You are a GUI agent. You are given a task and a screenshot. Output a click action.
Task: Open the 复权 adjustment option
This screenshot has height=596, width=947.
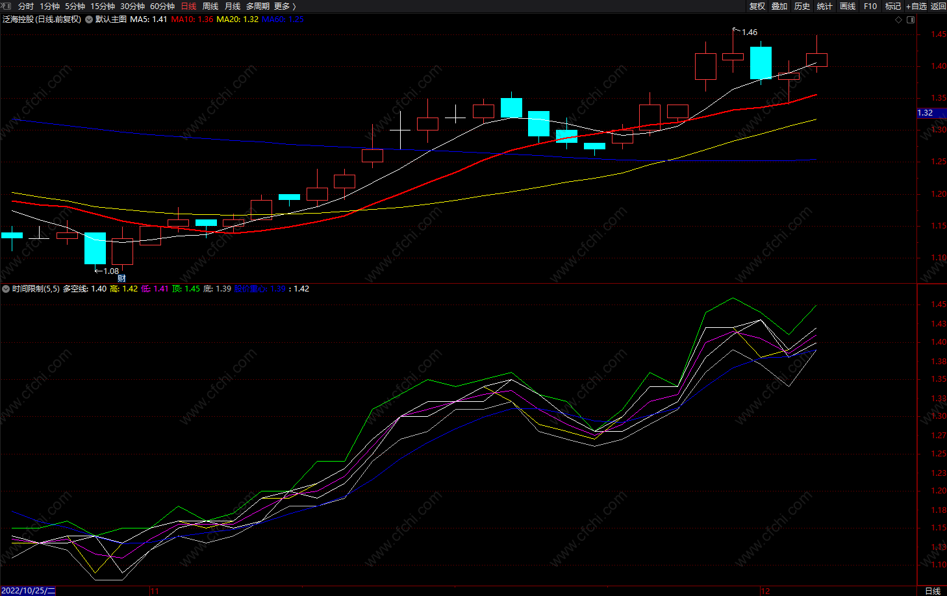click(757, 6)
